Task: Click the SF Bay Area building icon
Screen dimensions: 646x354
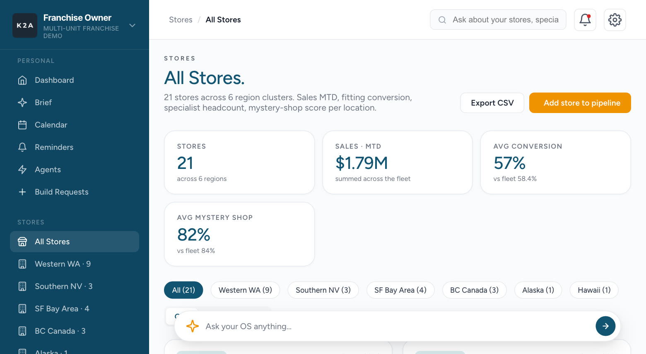Action: point(22,309)
